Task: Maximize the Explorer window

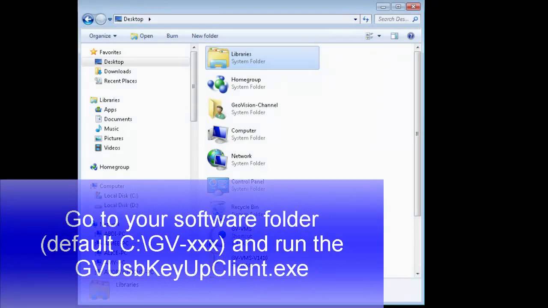Action: (398, 6)
